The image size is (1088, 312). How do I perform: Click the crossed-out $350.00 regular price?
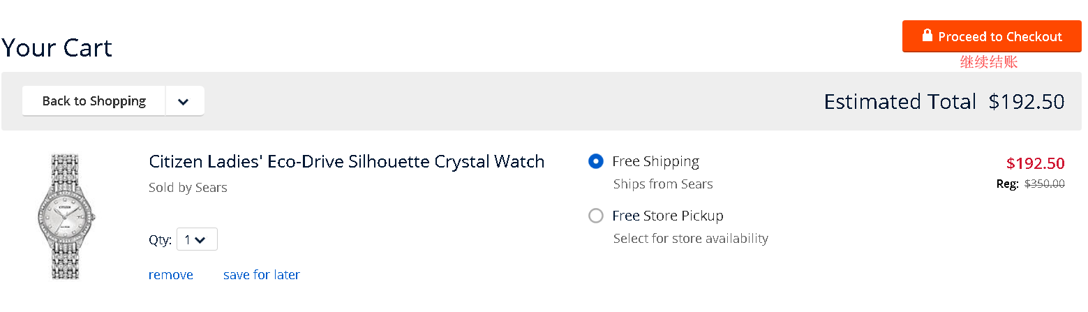[1044, 184]
